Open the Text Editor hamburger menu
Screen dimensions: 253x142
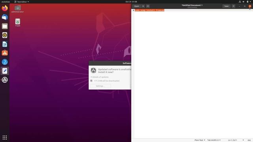point(233,6)
